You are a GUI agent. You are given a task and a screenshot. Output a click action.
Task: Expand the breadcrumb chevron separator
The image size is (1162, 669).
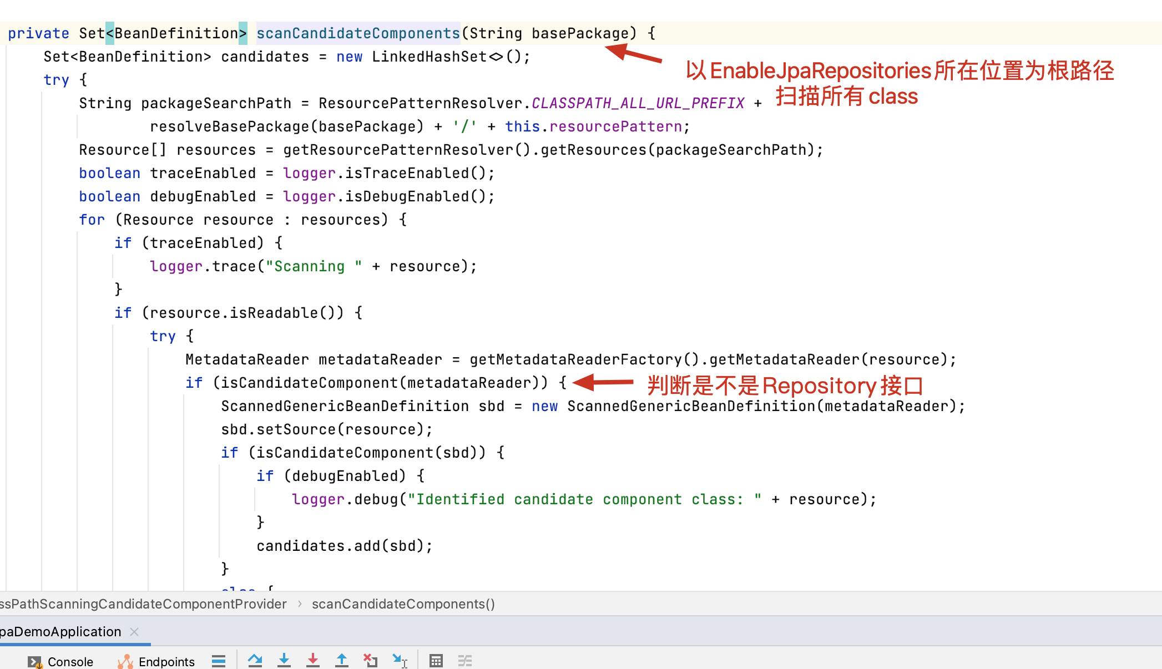(x=300, y=604)
